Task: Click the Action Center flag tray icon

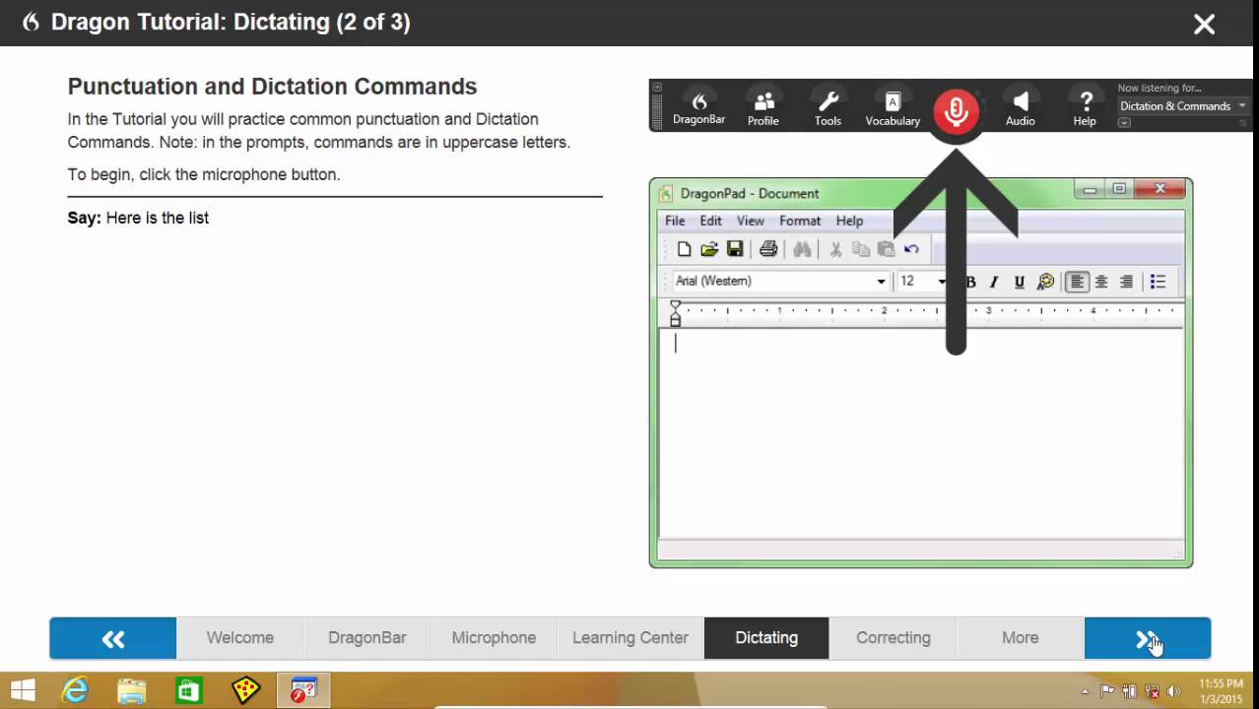Action: [x=1107, y=691]
